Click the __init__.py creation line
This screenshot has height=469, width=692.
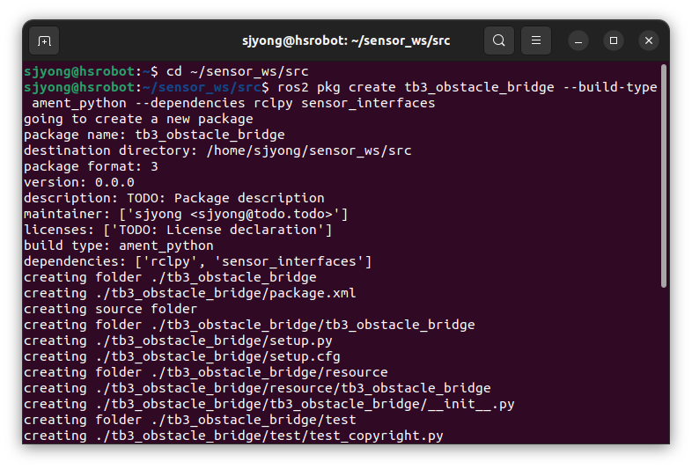coord(269,404)
